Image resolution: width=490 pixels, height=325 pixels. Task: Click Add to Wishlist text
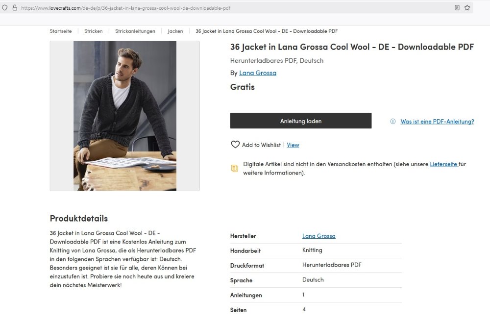[x=261, y=145]
